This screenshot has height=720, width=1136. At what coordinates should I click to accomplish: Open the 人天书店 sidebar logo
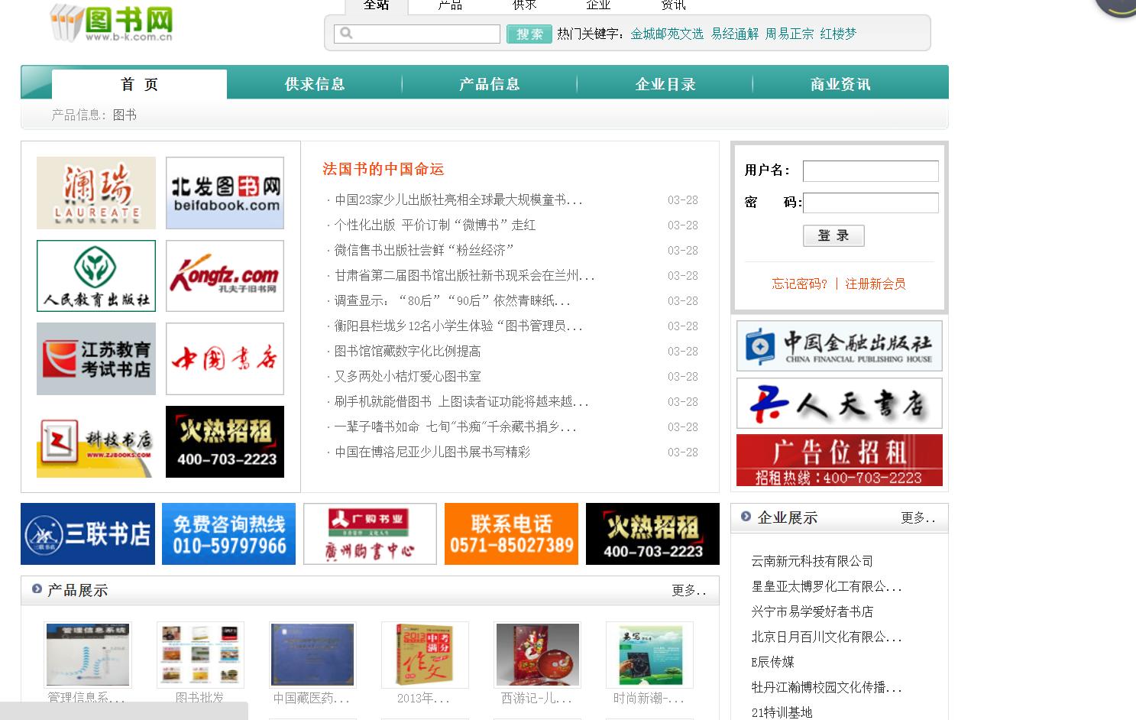click(838, 403)
